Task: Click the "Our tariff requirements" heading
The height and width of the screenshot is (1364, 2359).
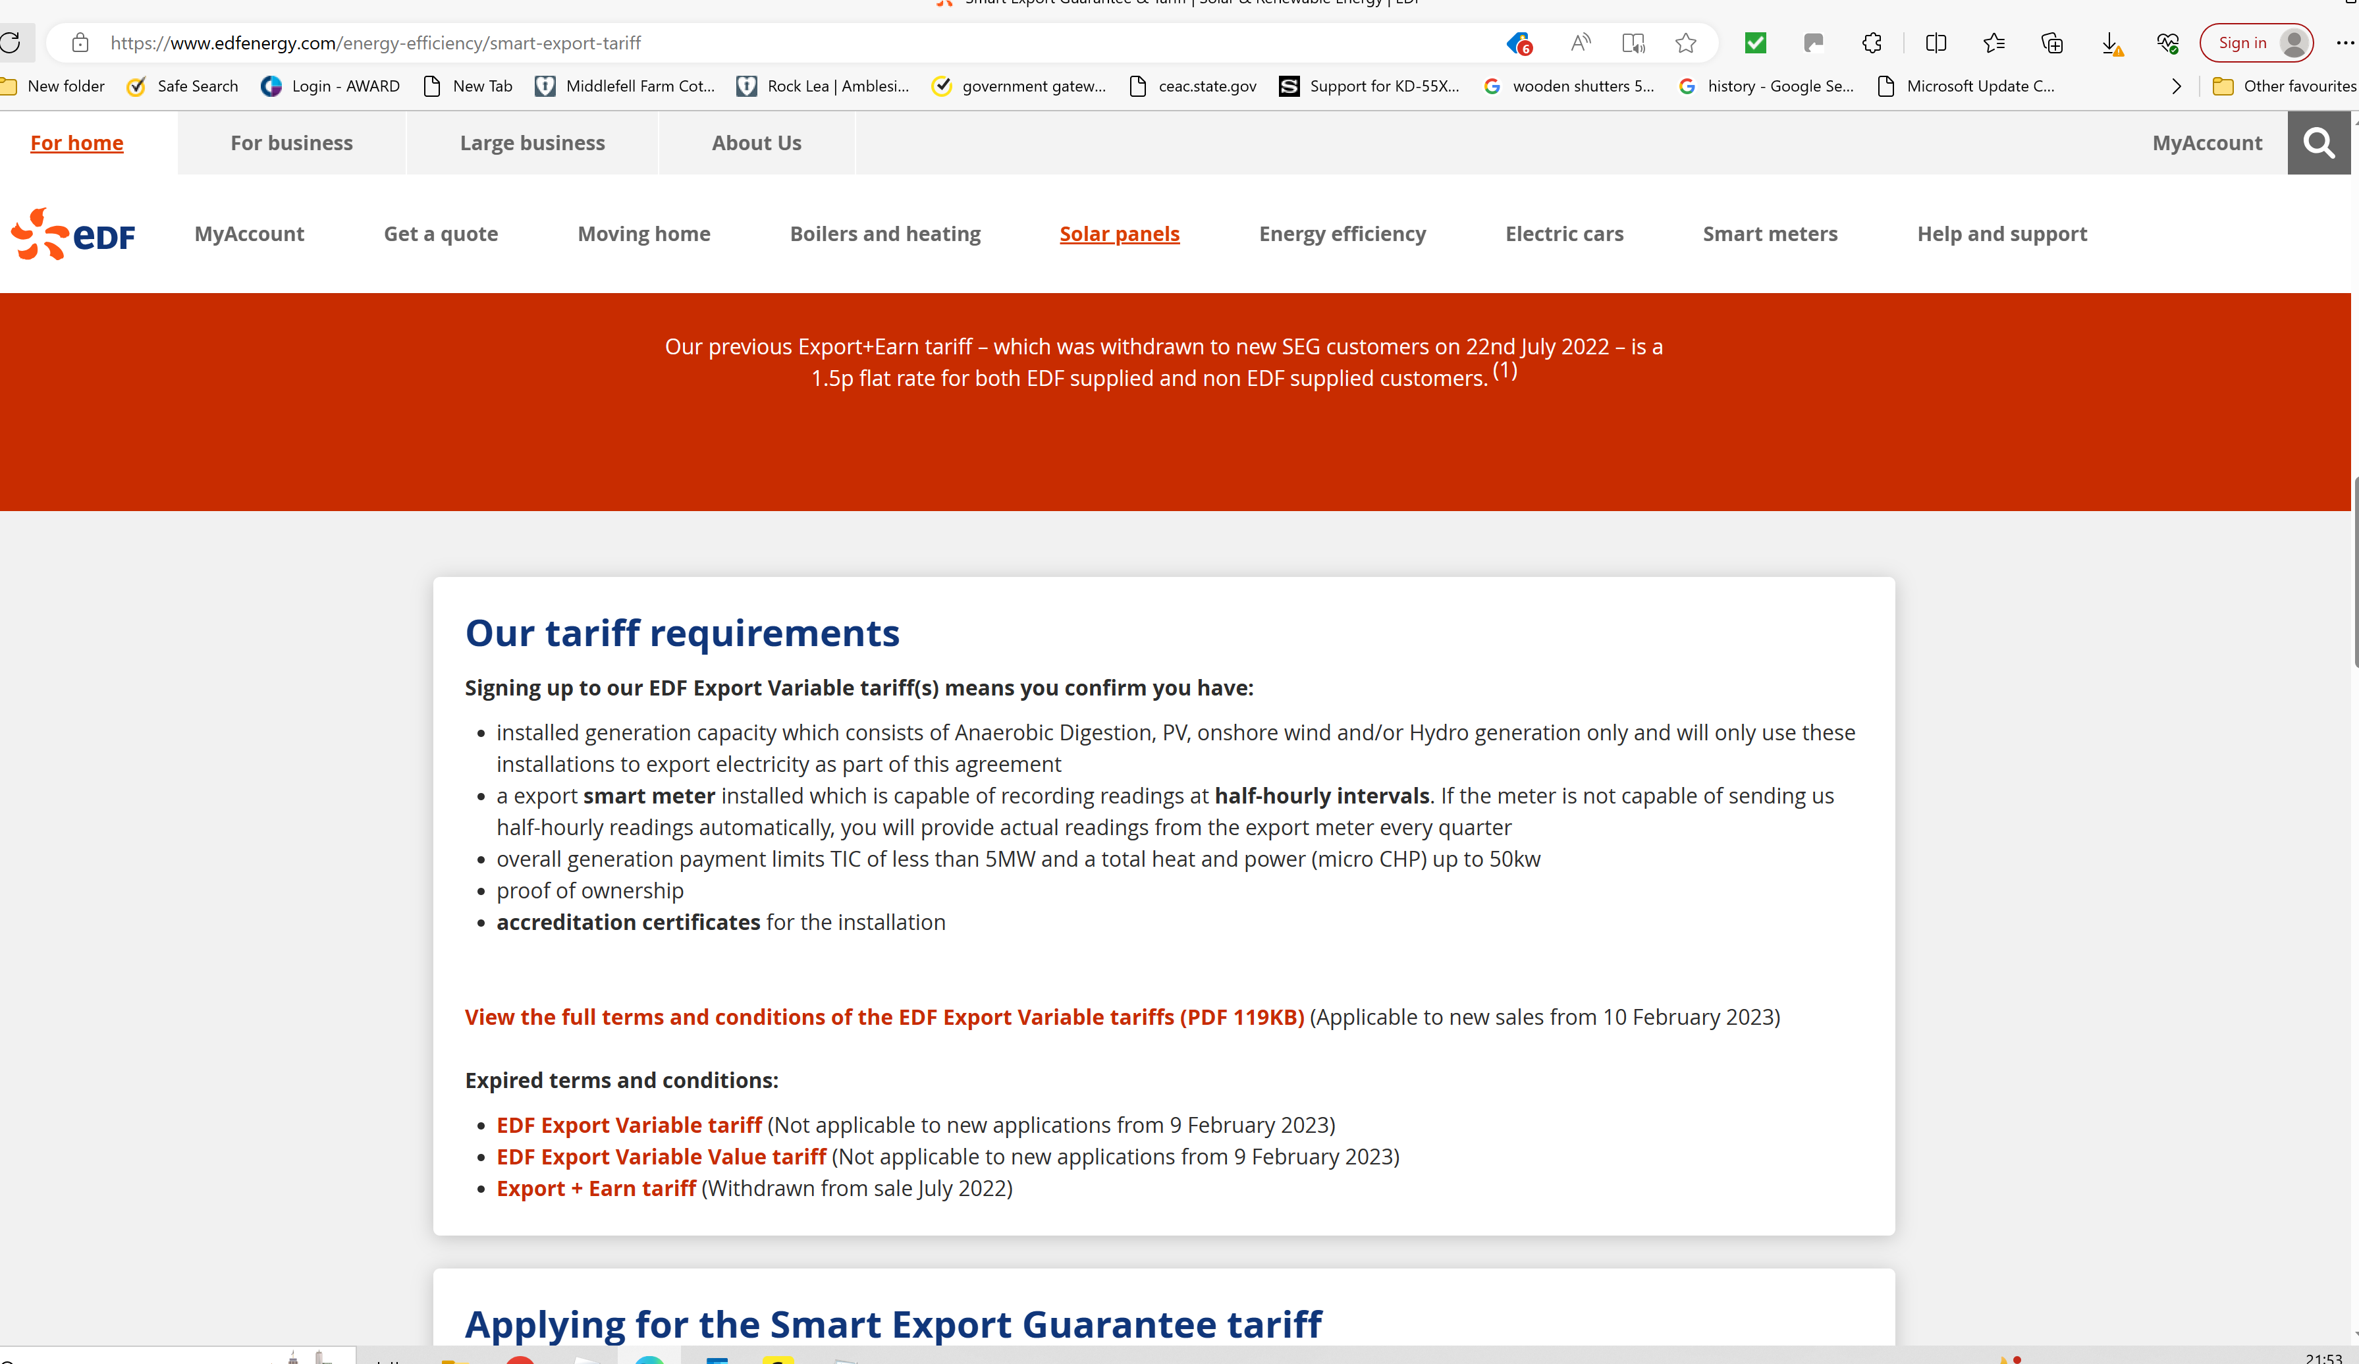Action: 682,634
